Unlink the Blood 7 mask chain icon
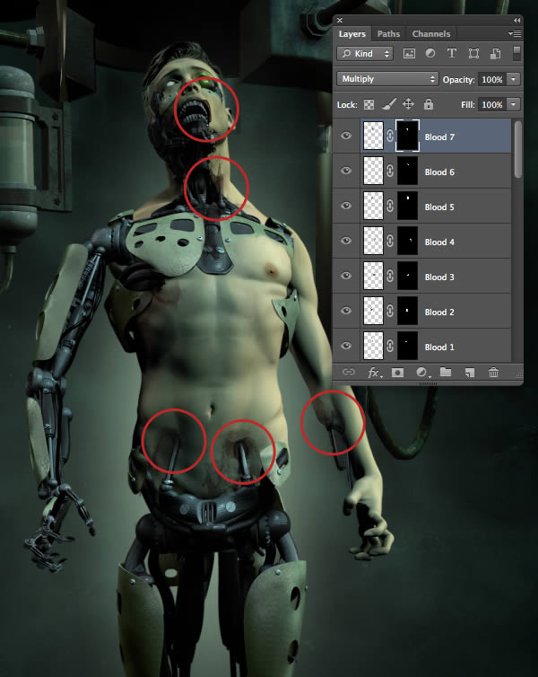This screenshot has width=538, height=677. tap(390, 136)
